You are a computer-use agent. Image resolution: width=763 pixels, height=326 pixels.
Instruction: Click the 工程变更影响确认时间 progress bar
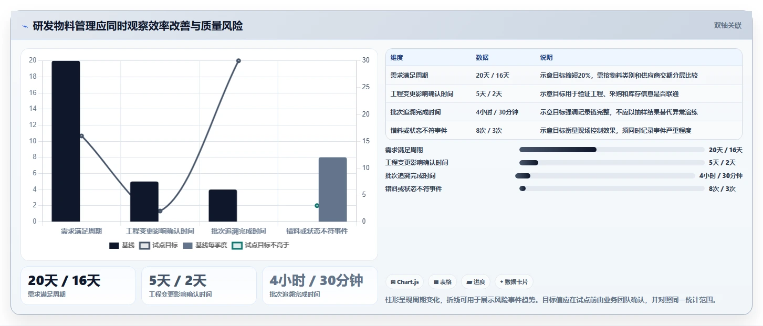point(612,163)
